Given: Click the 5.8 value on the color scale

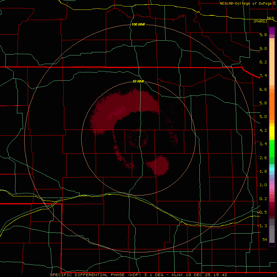Looking at the screenshot, I should [x=263, y=103].
